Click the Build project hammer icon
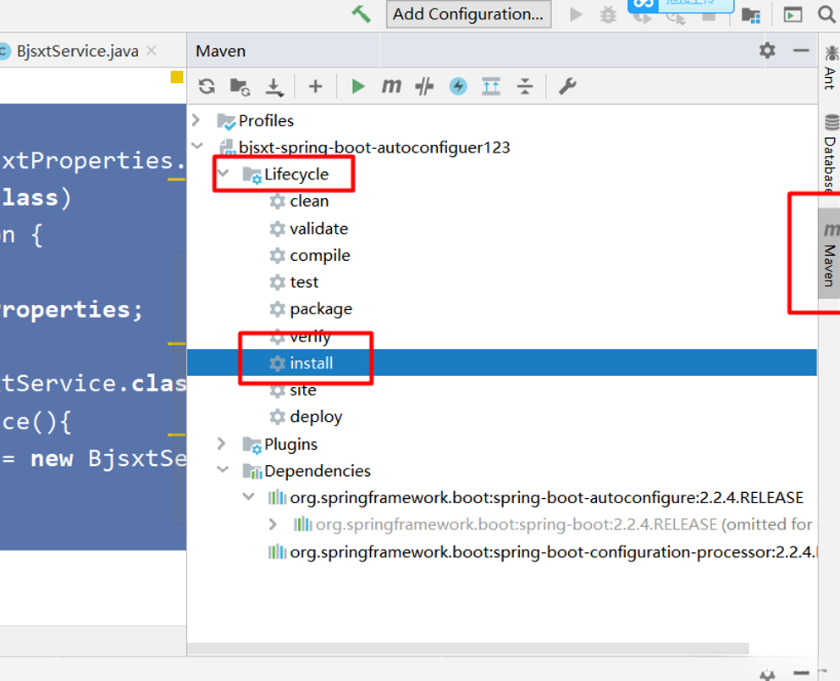840x681 pixels. (x=362, y=14)
